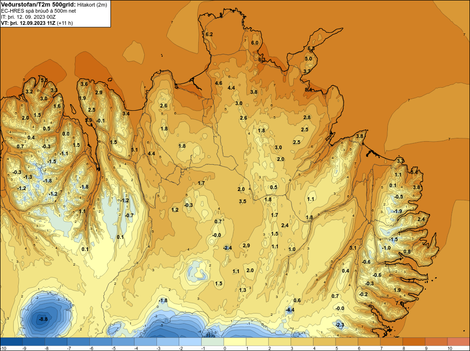This screenshot has height=351, width=470.
Task: Click the 8.3 coastal temperature value
Action: 262,60
